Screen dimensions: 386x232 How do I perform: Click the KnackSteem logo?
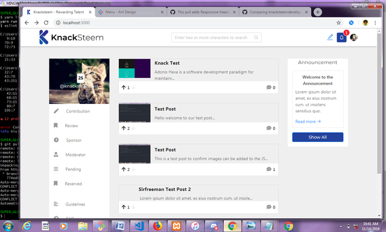click(x=71, y=37)
